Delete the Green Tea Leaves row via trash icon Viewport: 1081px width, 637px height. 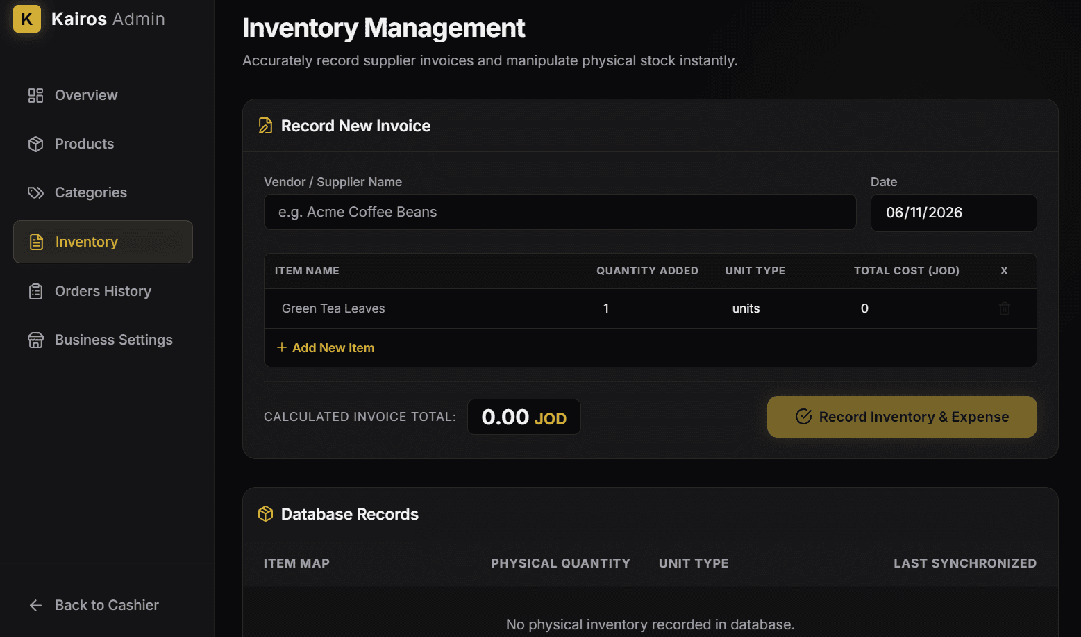[x=1004, y=308]
